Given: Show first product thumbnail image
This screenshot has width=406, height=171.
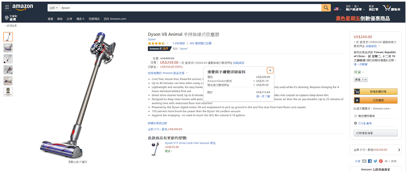Looking at the screenshot, I should coord(8,37).
